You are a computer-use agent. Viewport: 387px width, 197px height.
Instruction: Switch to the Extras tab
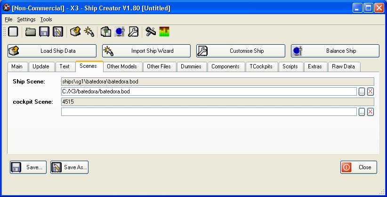pos(315,66)
